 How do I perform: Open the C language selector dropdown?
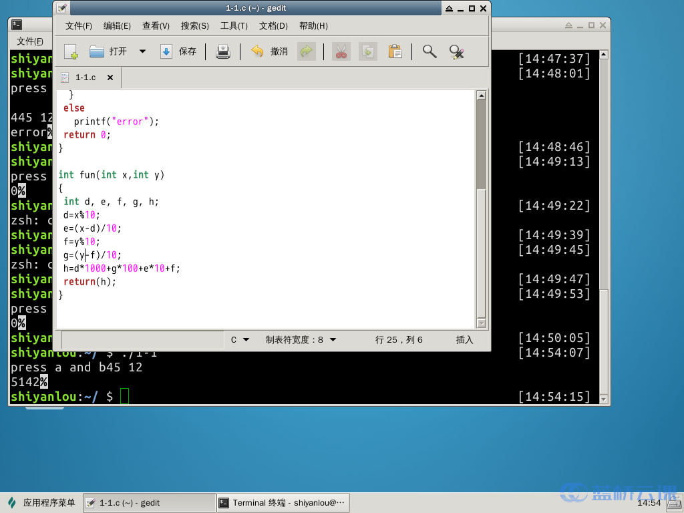point(240,340)
